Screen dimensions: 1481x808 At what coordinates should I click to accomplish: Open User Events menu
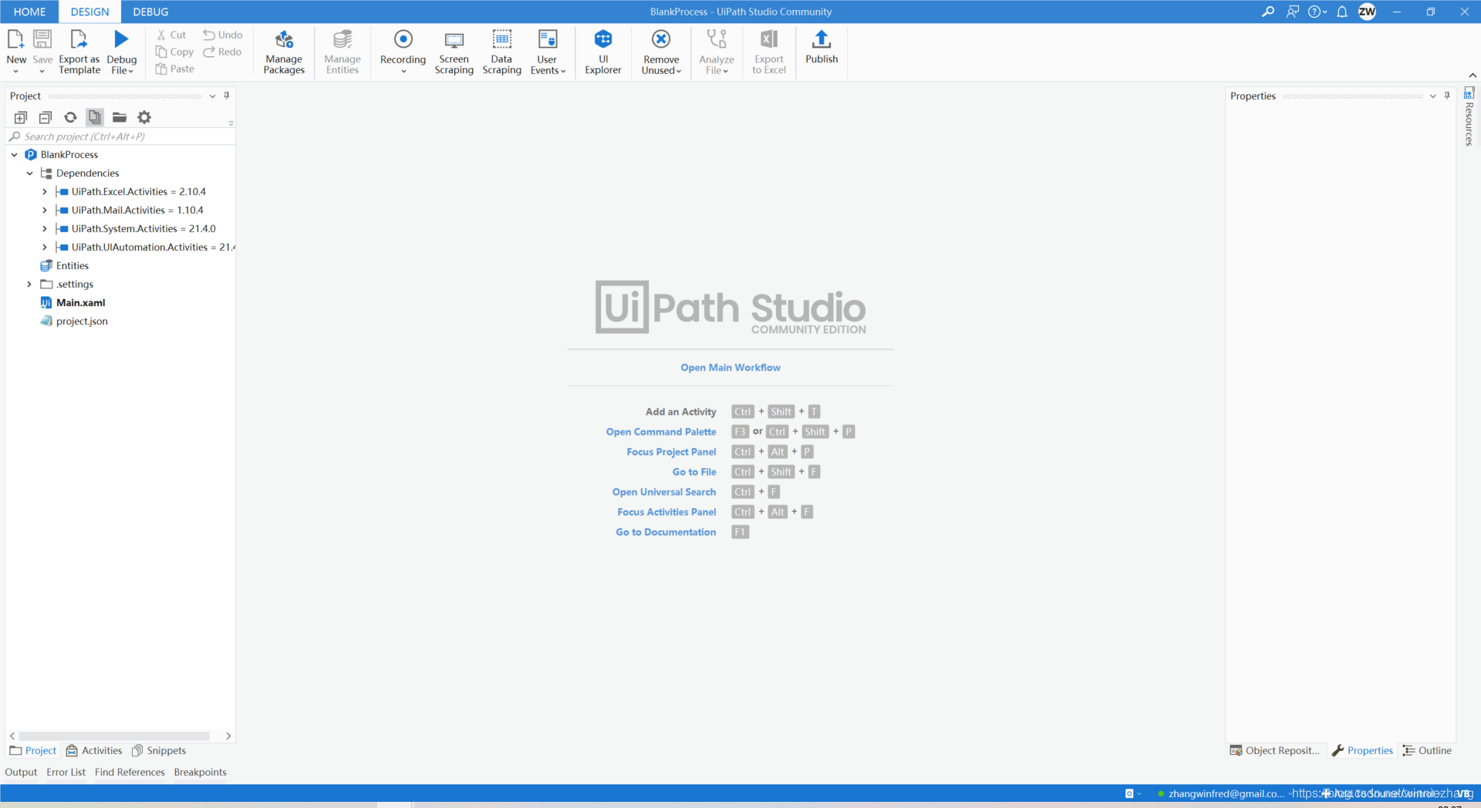[548, 52]
